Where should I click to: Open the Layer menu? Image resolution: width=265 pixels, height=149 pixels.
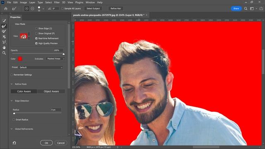pyautogui.click(x=32, y=2)
